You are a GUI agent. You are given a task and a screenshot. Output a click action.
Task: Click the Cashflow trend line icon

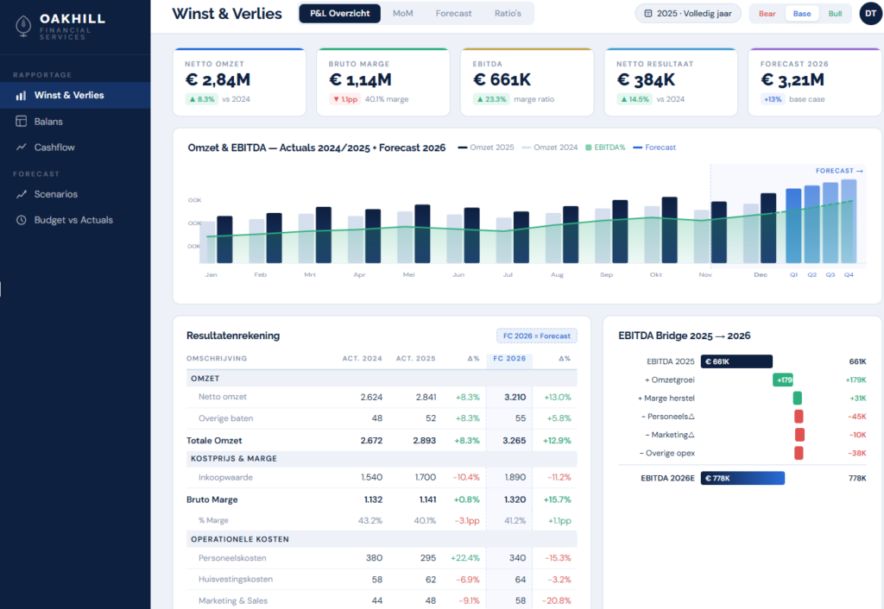(21, 148)
